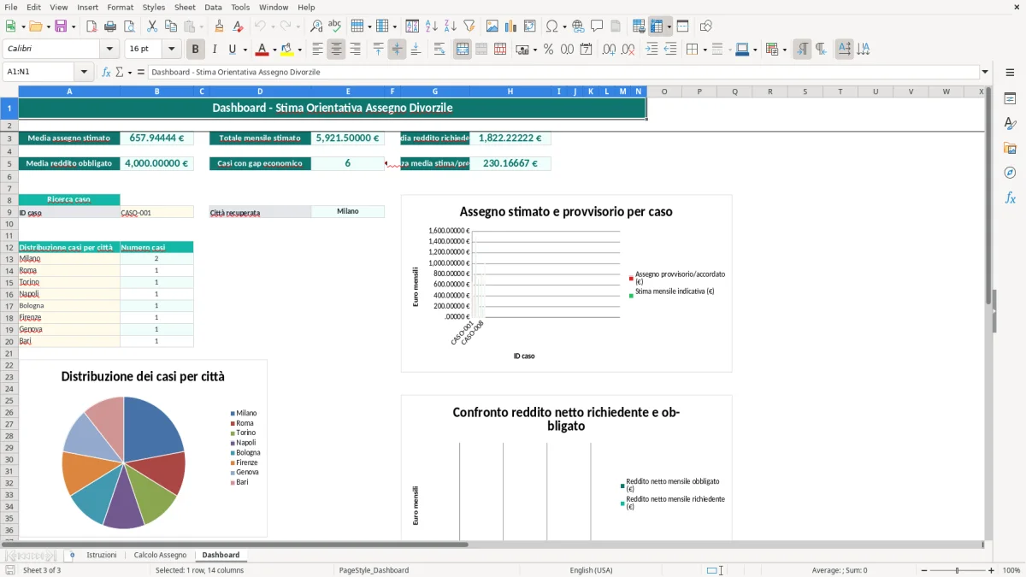Toggle Underline formatting
The height and width of the screenshot is (577, 1026).
[233, 50]
